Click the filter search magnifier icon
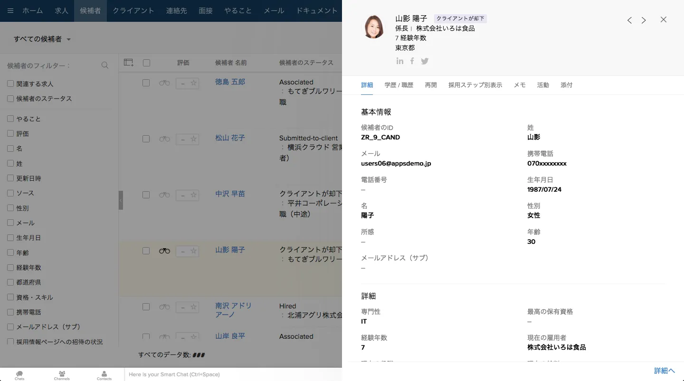 pyautogui.click(x=105, y=65)
